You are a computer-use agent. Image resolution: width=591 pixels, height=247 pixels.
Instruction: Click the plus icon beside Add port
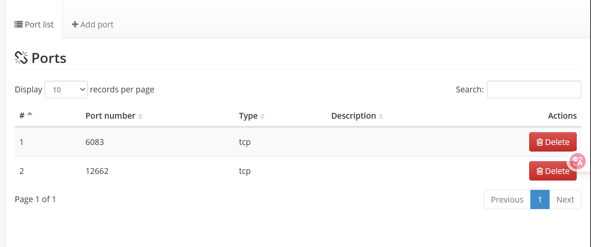click(x=75, y=24)
